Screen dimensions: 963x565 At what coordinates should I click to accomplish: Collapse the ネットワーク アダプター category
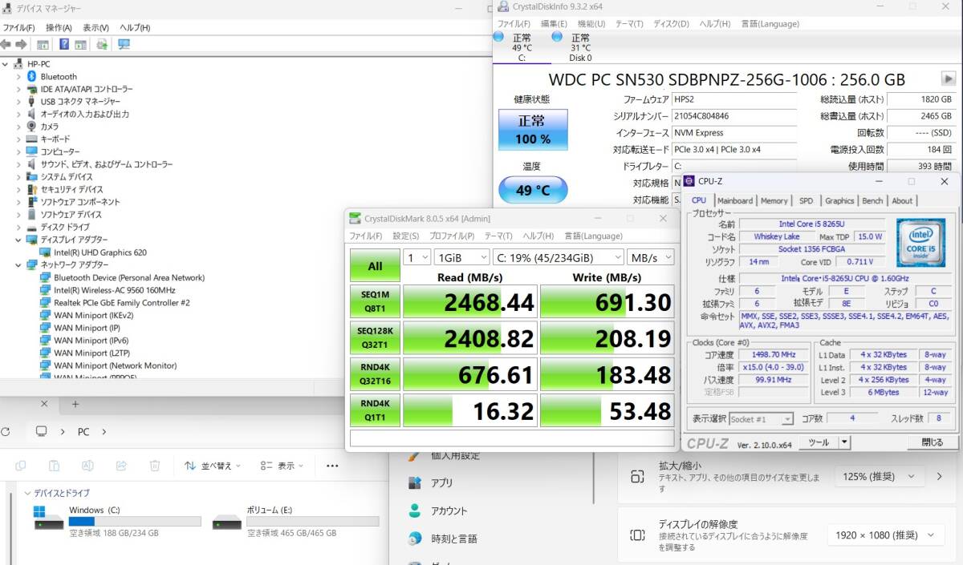18,264
